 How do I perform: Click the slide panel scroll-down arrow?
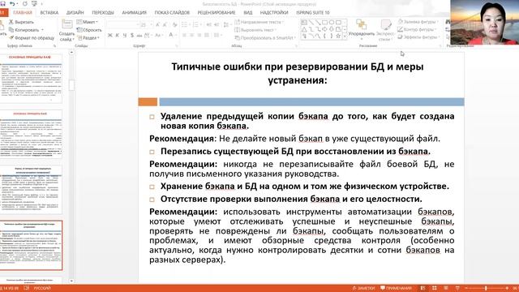click(71, 281)
